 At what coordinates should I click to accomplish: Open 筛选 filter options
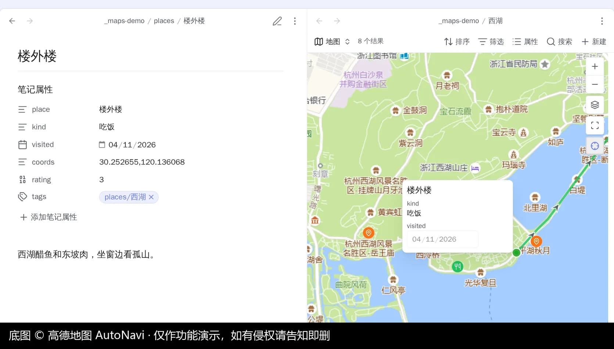click(491, 41)
